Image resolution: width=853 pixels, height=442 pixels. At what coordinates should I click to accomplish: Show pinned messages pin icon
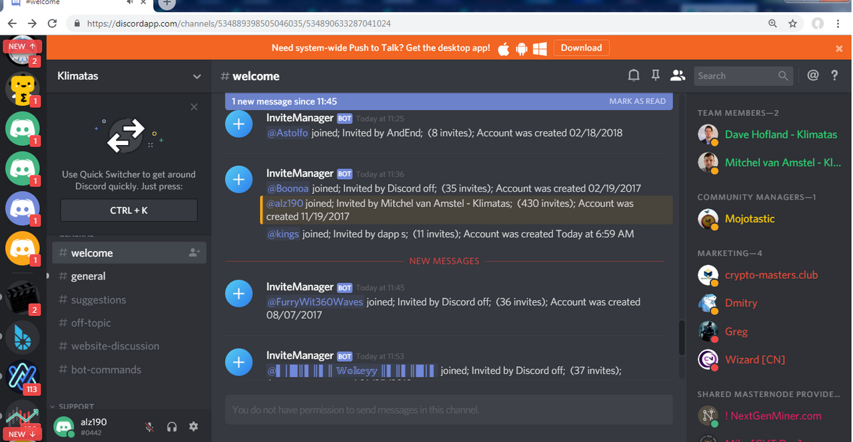656,76
